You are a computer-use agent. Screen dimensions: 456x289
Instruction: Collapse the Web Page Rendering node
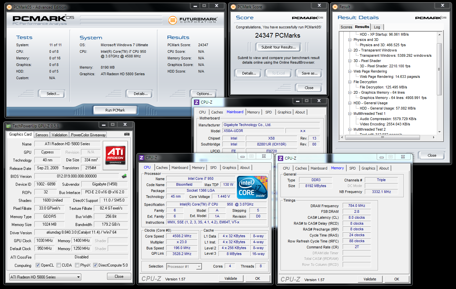point(350,71)
